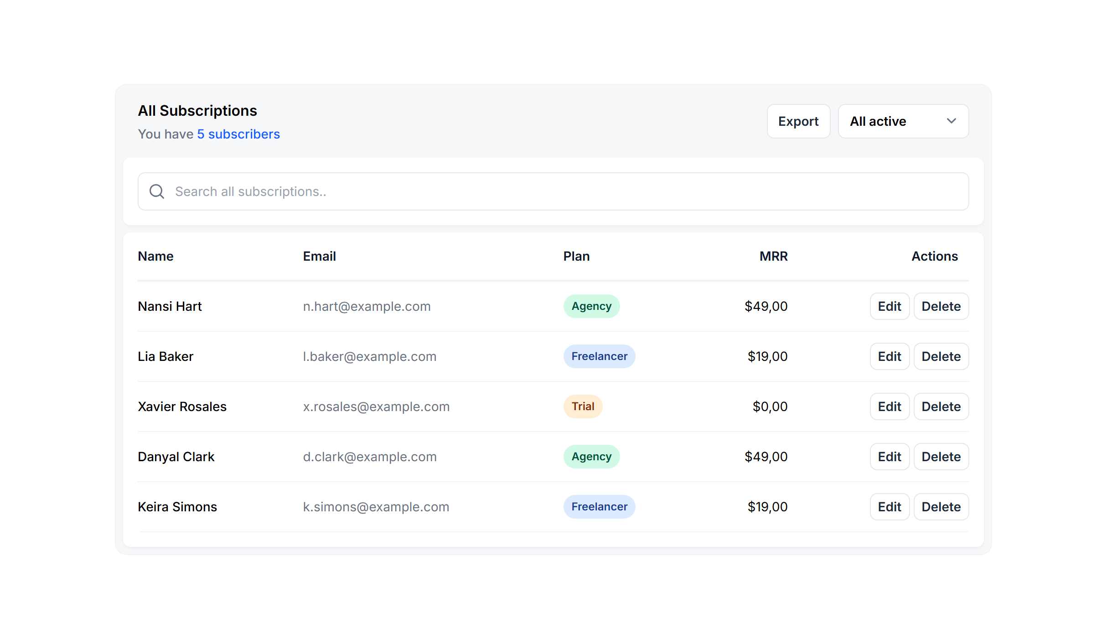Click email x.rosales@example.com
Viewport: 1107px width, 638px height.
pyautogui.click(x=376, y=406)
